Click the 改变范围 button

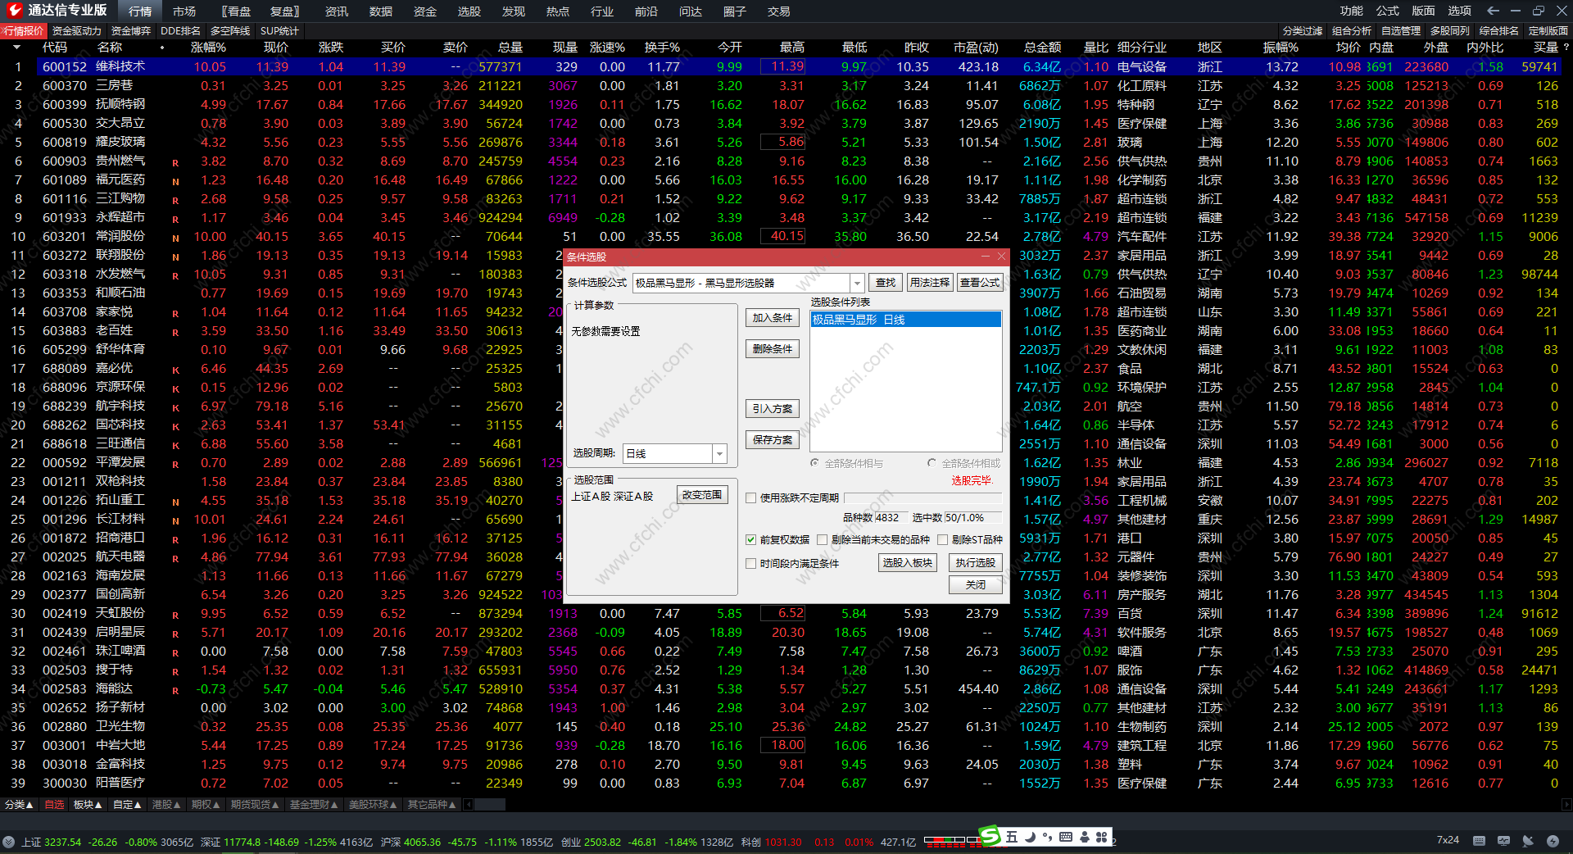702,495
